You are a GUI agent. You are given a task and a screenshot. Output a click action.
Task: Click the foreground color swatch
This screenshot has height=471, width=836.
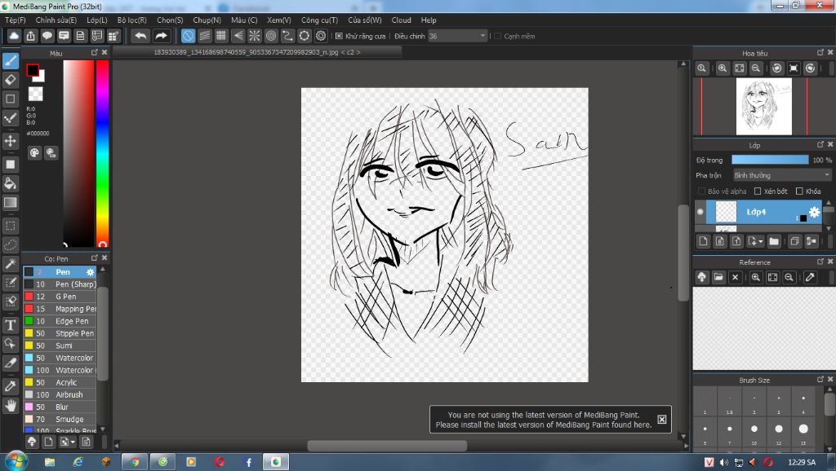pos(33,70)
